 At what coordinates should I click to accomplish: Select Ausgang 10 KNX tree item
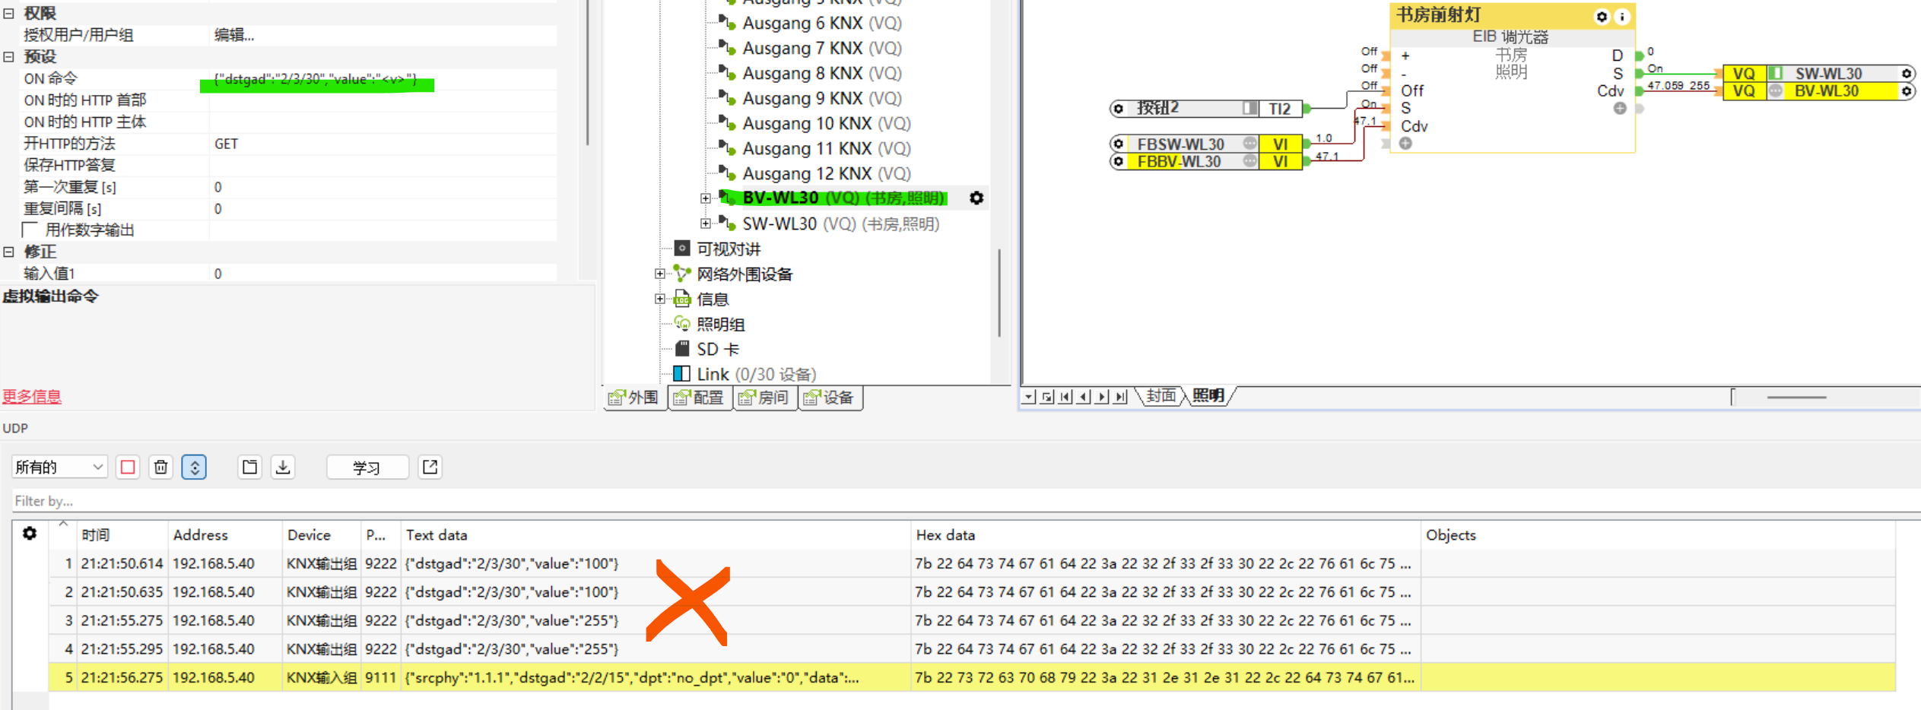point(826,123)
